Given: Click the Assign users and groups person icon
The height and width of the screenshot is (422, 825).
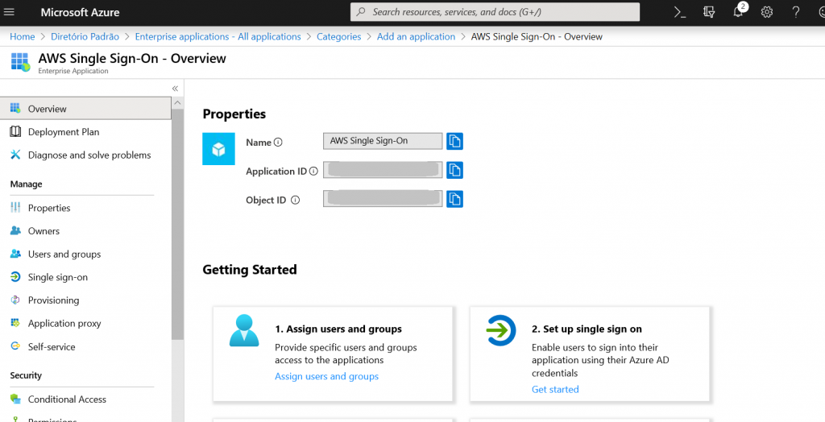Looking at the screenshot, I should (x=244, y=330).
